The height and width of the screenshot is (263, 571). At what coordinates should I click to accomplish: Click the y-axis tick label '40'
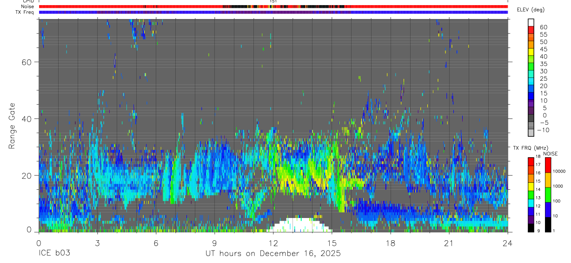(x=27, y=119)
